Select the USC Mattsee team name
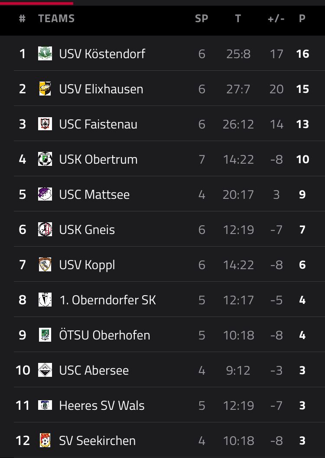 94,194
